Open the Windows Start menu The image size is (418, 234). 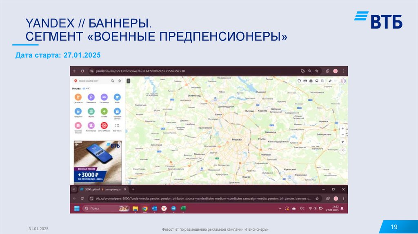(x=77, y=208)
